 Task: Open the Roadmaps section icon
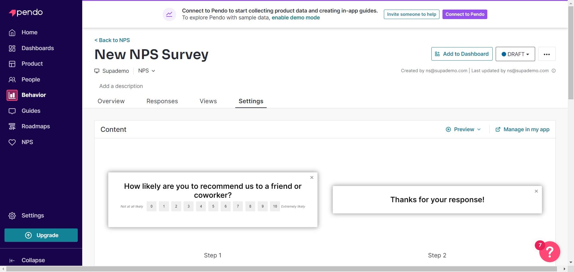pyautogui.click(x=12, y=126)
